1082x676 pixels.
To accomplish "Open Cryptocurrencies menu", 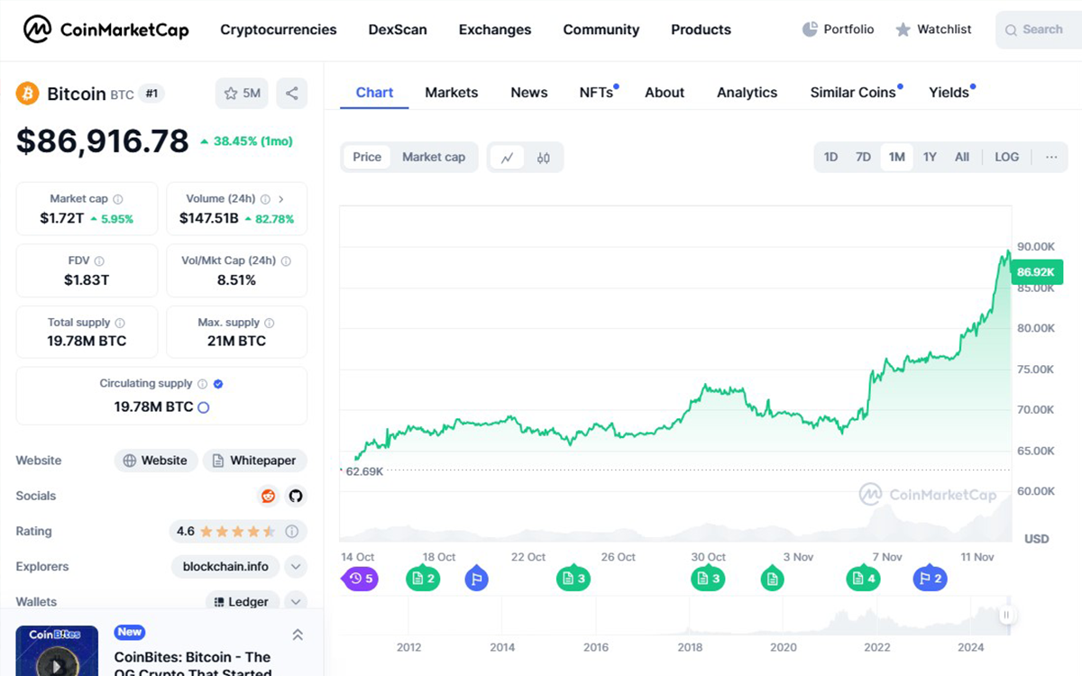I will click(x=279, y=30).
